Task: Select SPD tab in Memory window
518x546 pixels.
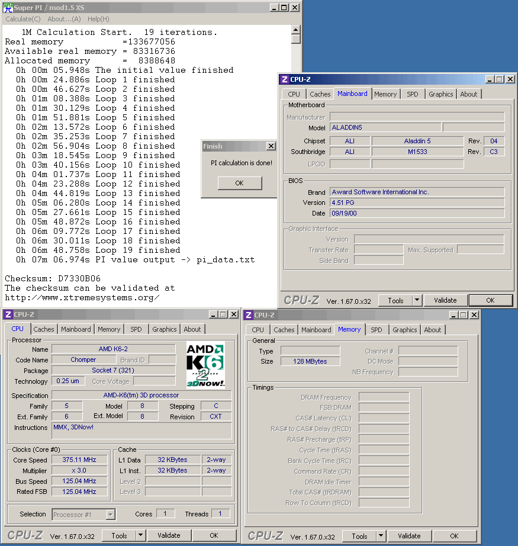Action: 377,330
